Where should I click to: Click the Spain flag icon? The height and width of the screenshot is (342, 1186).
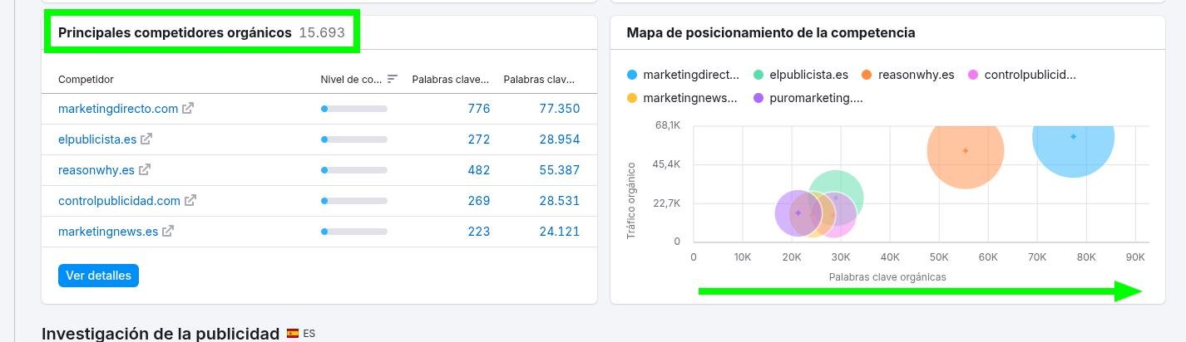point(293,334)
